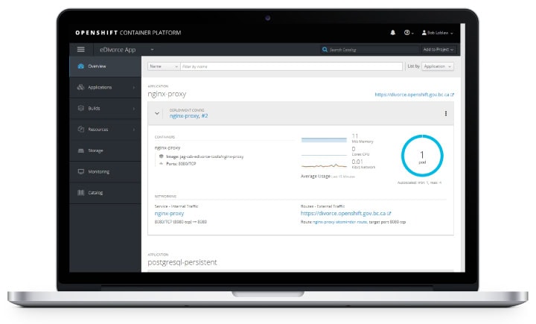Click the Overview dashboard icon
Viewport: 536px width, 324px height.
point(80,66)
